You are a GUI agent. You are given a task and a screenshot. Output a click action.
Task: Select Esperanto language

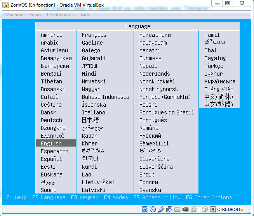[54, 151]
